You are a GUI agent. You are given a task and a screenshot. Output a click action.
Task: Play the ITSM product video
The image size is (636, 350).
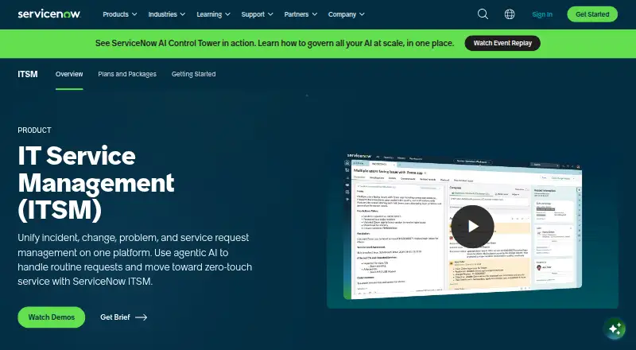pyautogui.click(x=472, y=227)
